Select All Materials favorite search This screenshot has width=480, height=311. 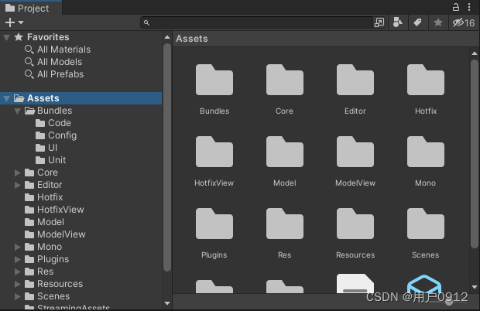[x=63, y=50]
